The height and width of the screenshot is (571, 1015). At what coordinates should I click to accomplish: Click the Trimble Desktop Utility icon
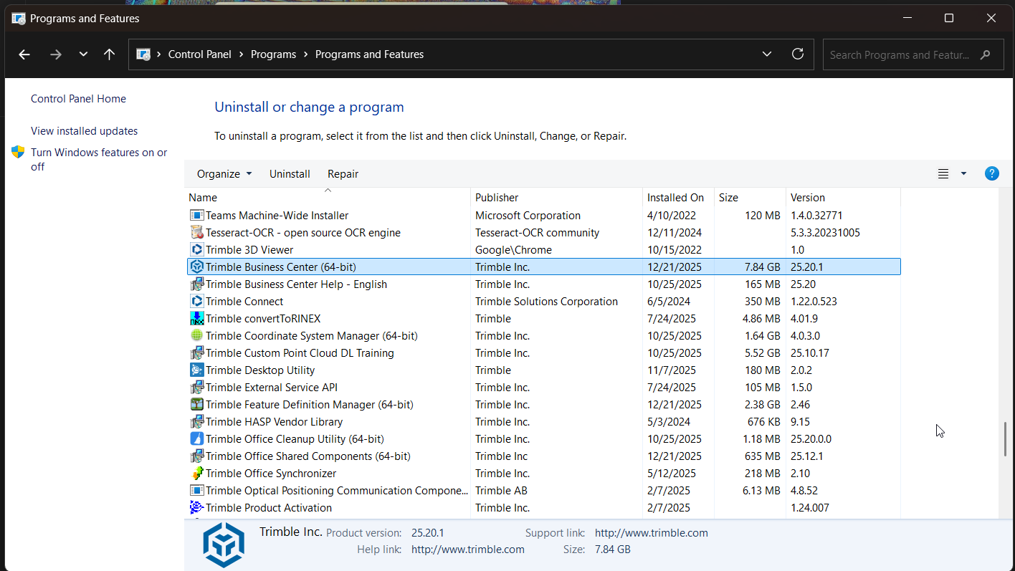pos(196,370)
